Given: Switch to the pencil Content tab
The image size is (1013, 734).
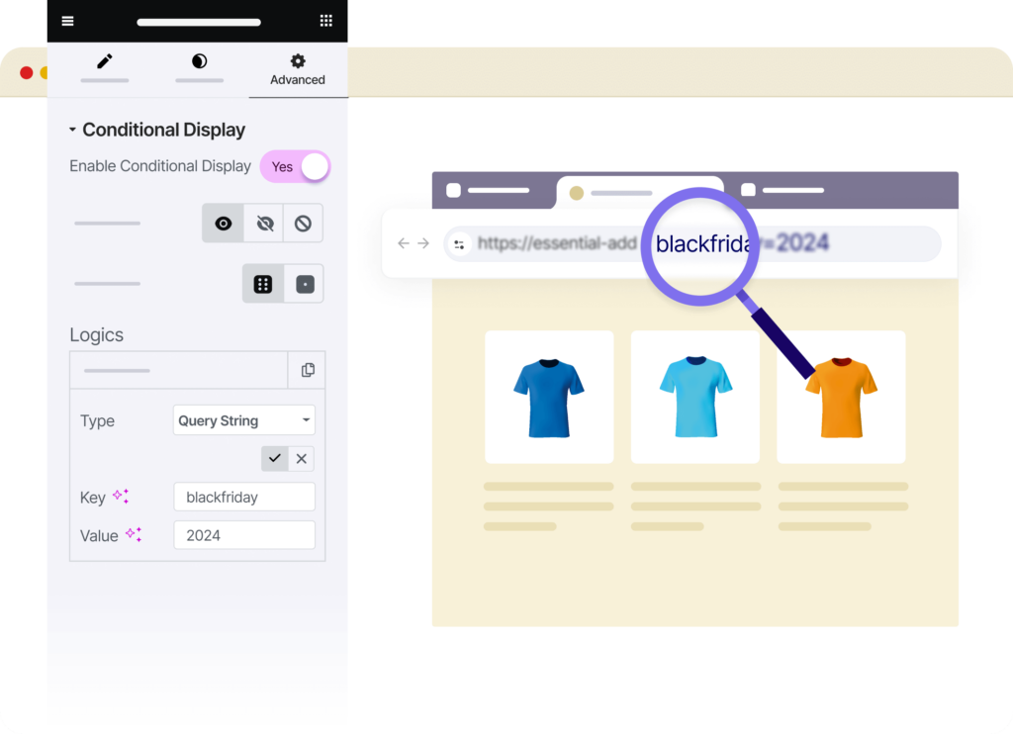Looking at the screenshot, I should [105, 63].
